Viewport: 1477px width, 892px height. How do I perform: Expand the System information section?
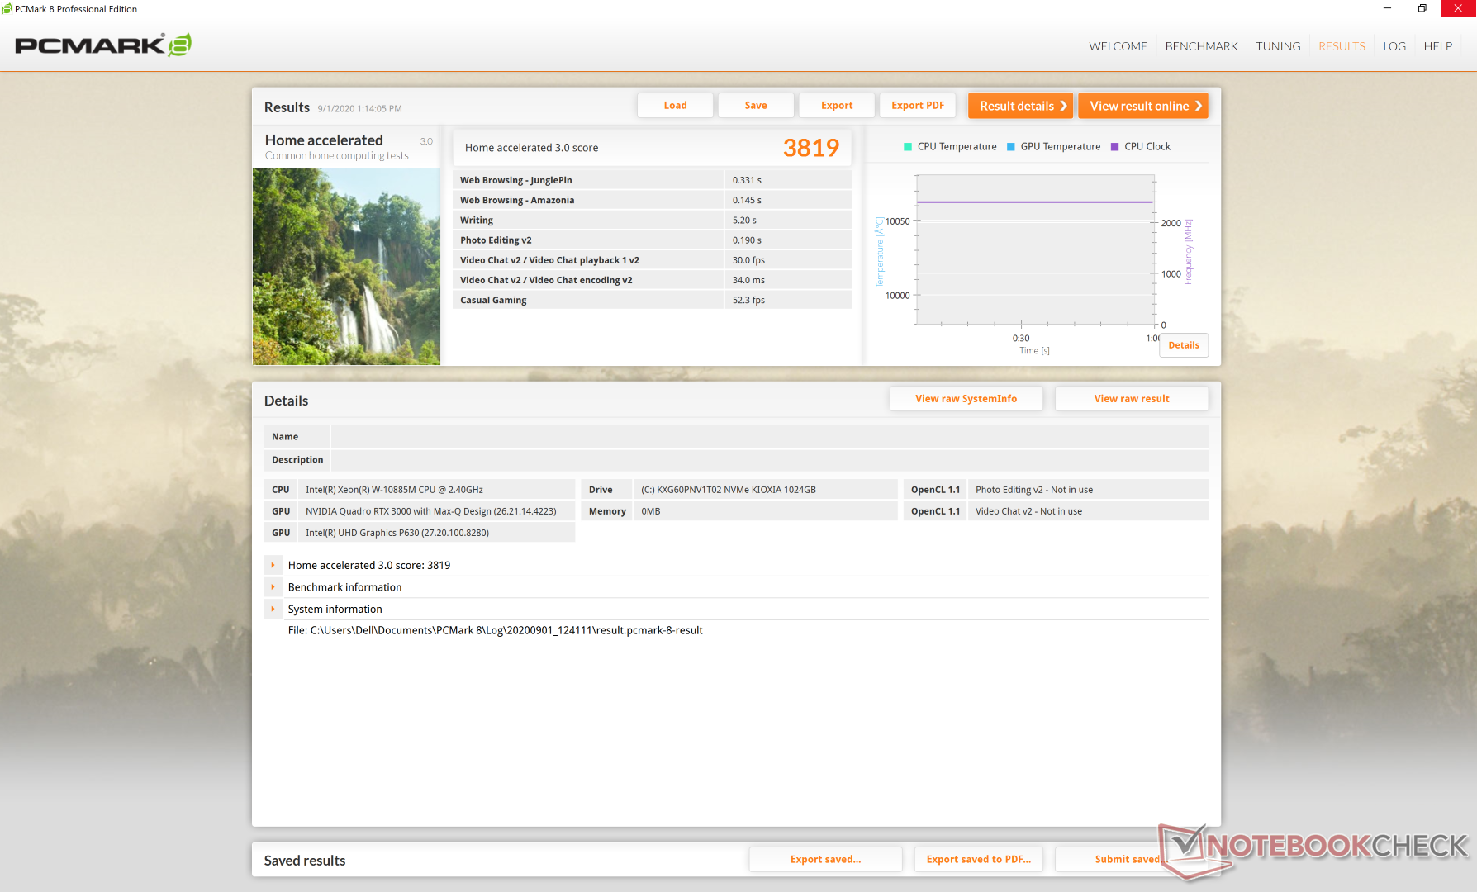point(273,610)
